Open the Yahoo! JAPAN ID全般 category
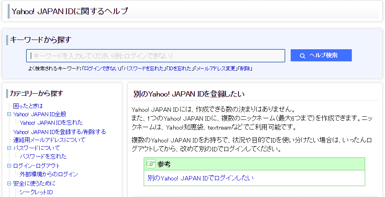 click(x=40, y=114)
